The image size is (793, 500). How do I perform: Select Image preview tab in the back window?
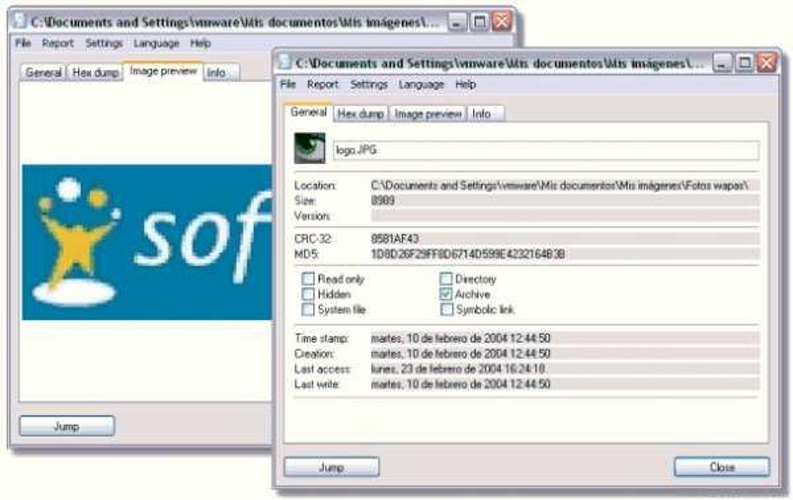162,71
